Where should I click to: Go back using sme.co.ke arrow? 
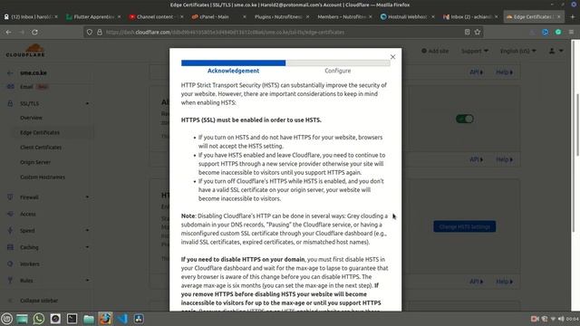click(10, 72)
